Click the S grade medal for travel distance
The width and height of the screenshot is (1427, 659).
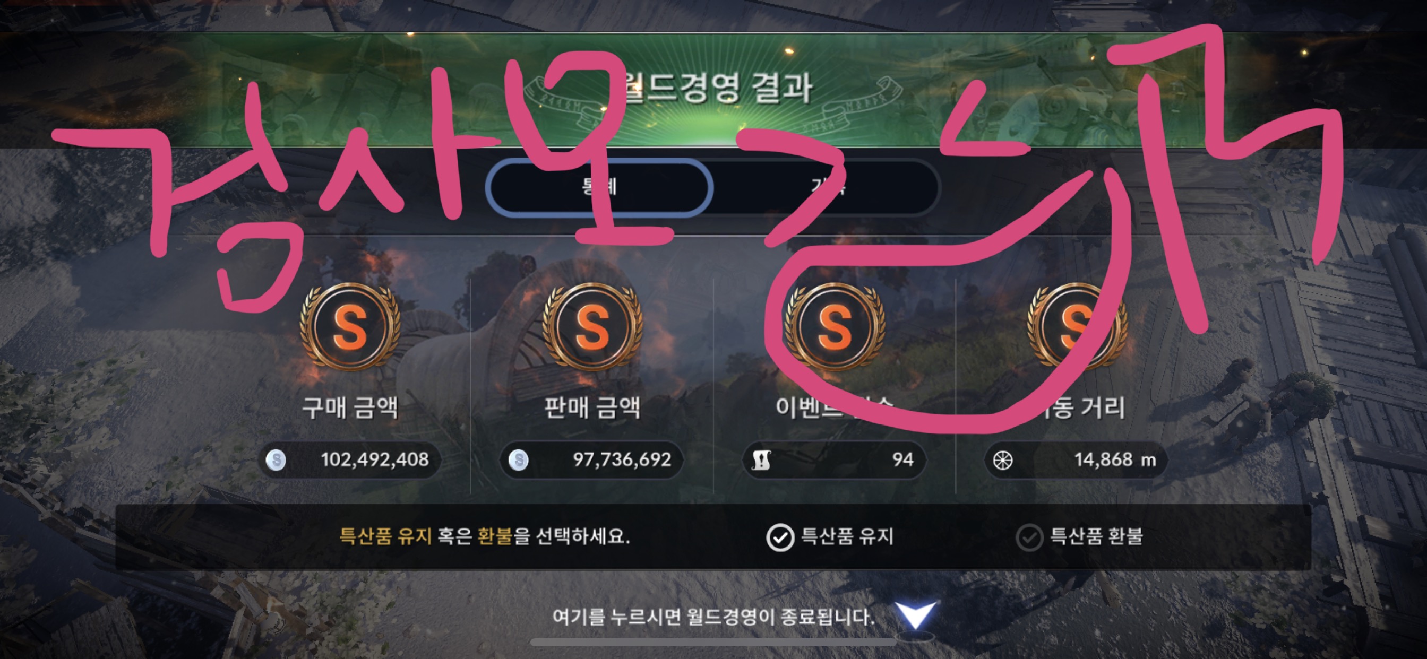pyautogui.click(x=1076, y=327)
